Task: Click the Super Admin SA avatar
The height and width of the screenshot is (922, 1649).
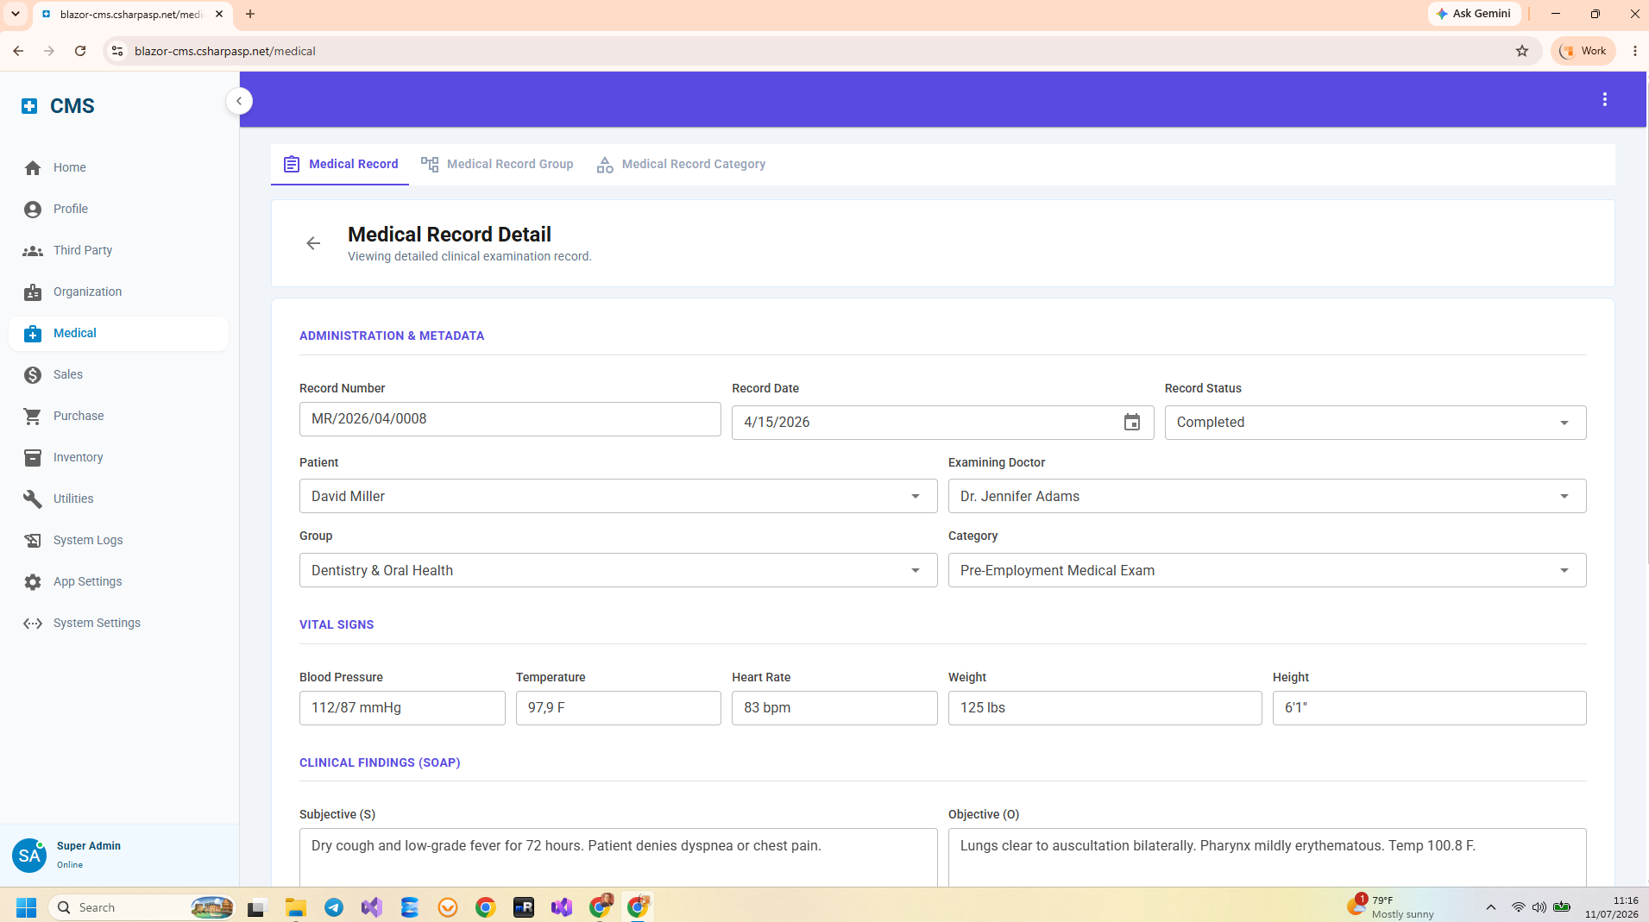Action: click(28, 855)
